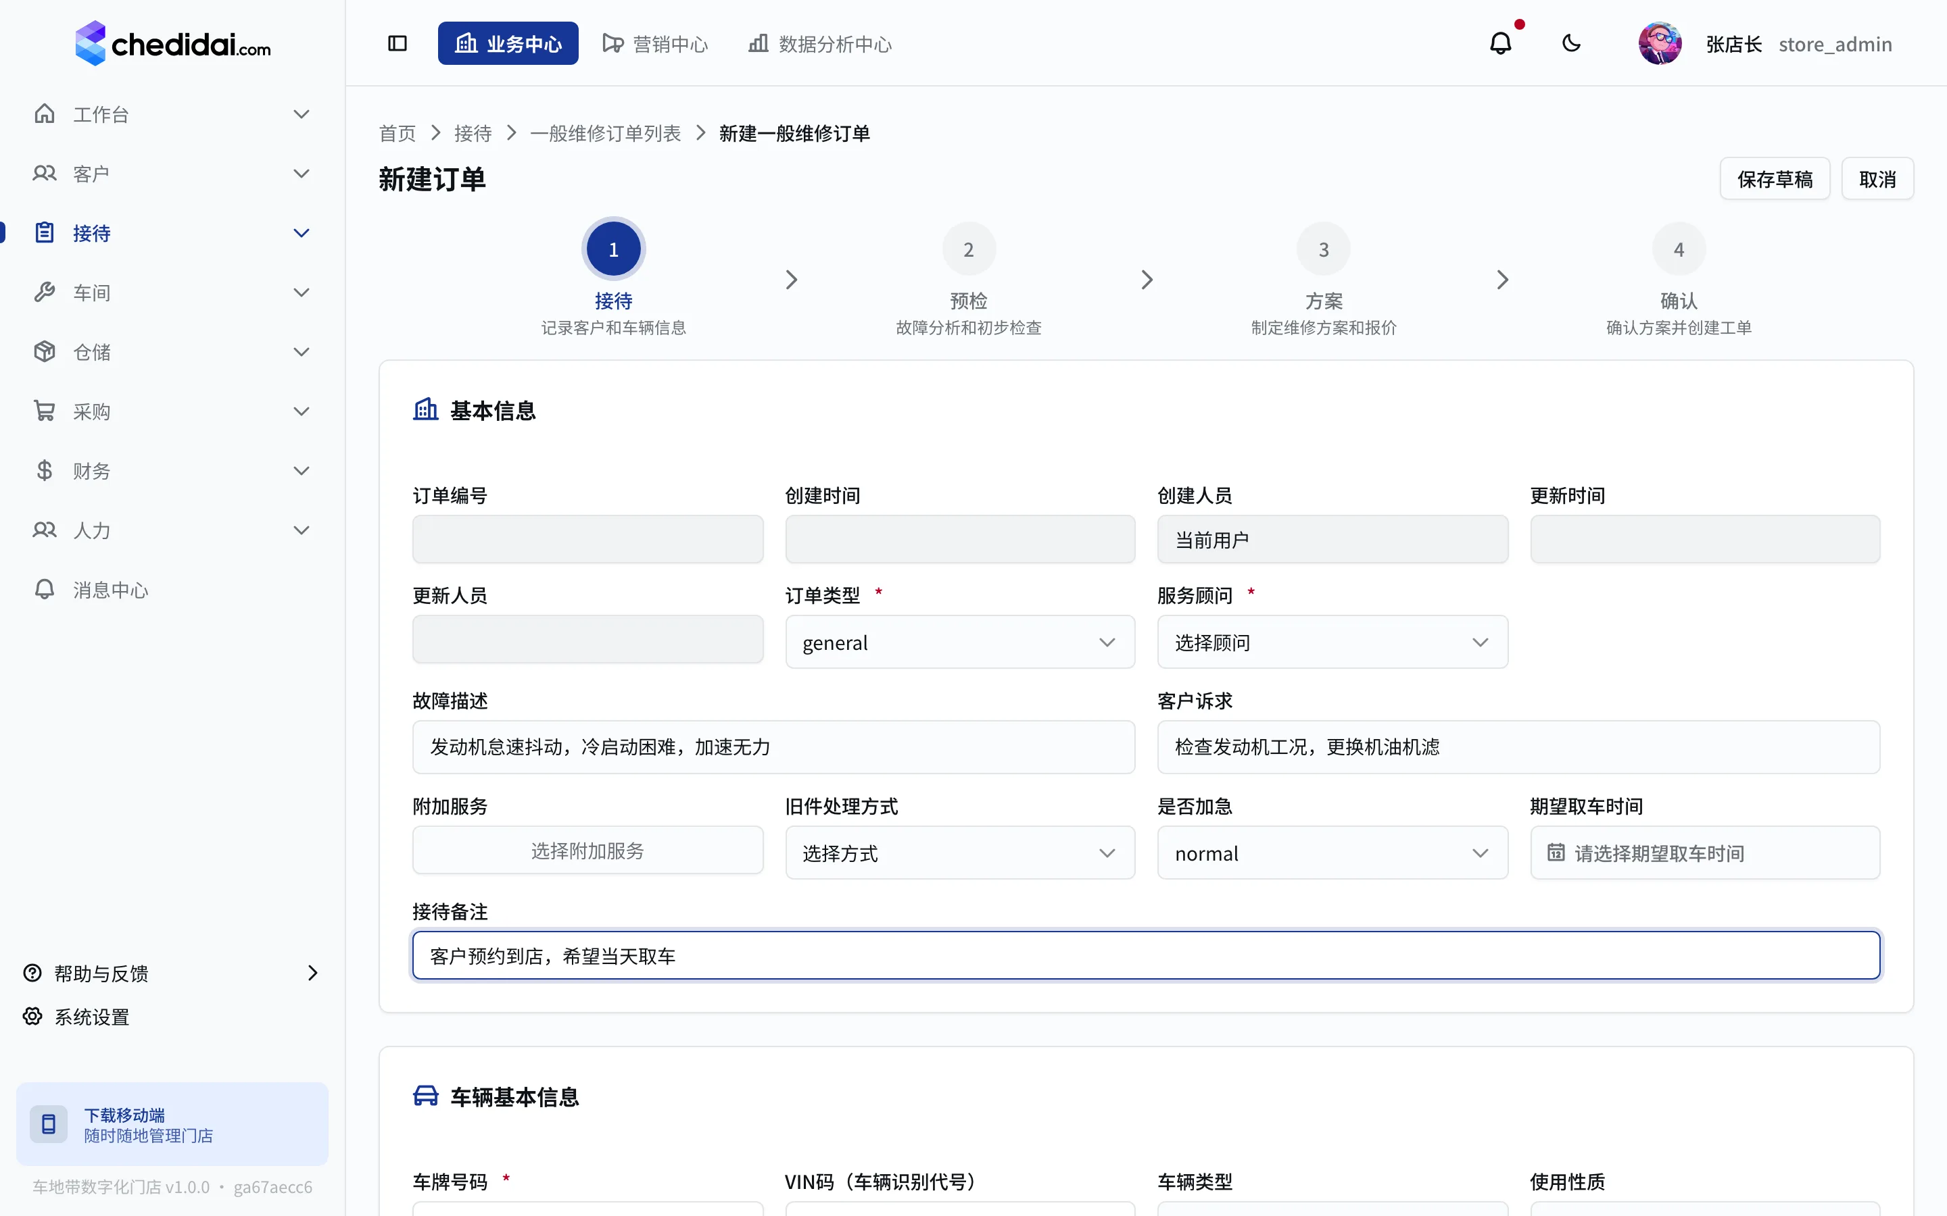Open notifications bell icon

1501,43
